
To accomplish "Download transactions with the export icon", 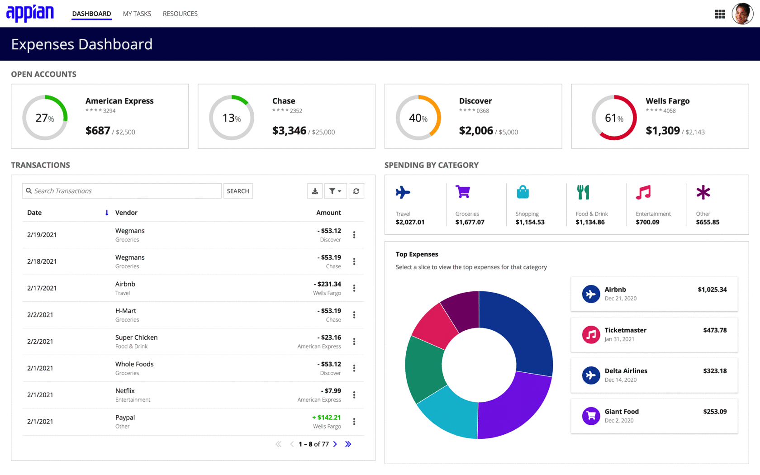I will pyautogui.click(x=315, y=191).
